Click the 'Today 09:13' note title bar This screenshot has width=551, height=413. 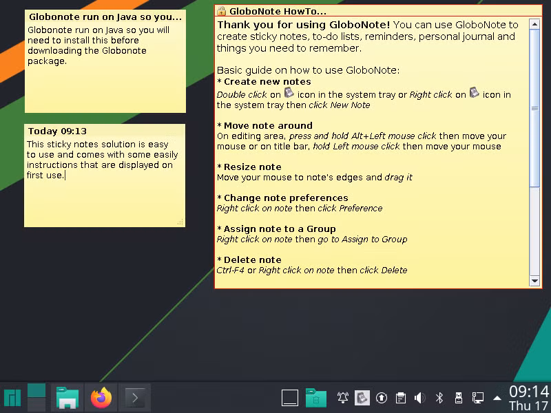click(105, 131)
